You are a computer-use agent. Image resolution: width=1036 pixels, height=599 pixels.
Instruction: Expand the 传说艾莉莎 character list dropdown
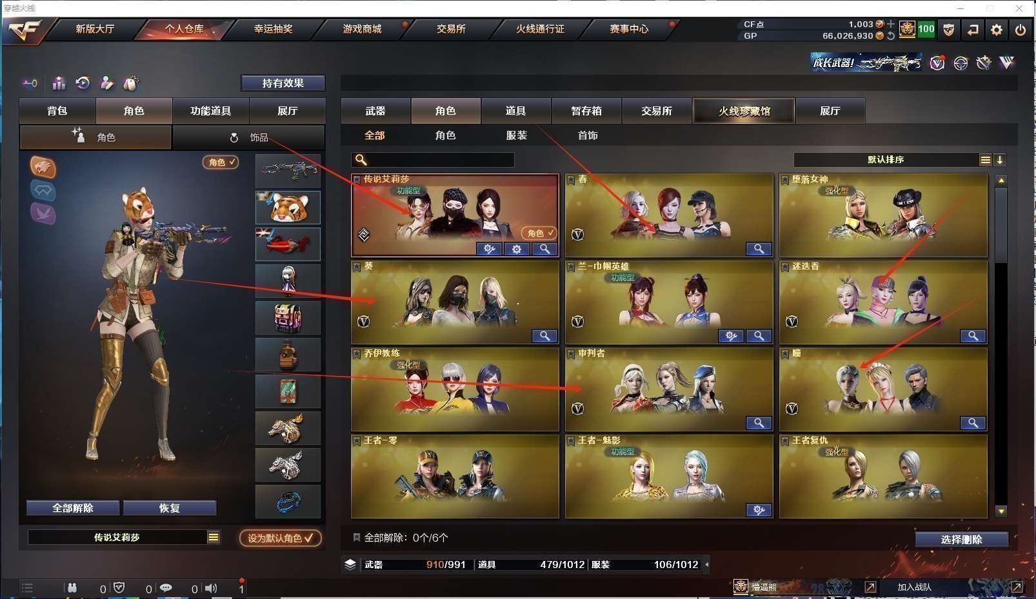pyautogui.click(x=214, y=537)
